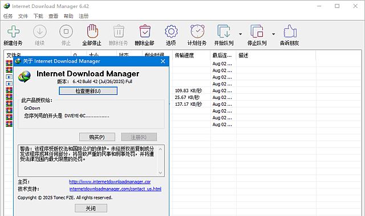Click the 新建任务 (new task) plus icon

coord(13,31)
